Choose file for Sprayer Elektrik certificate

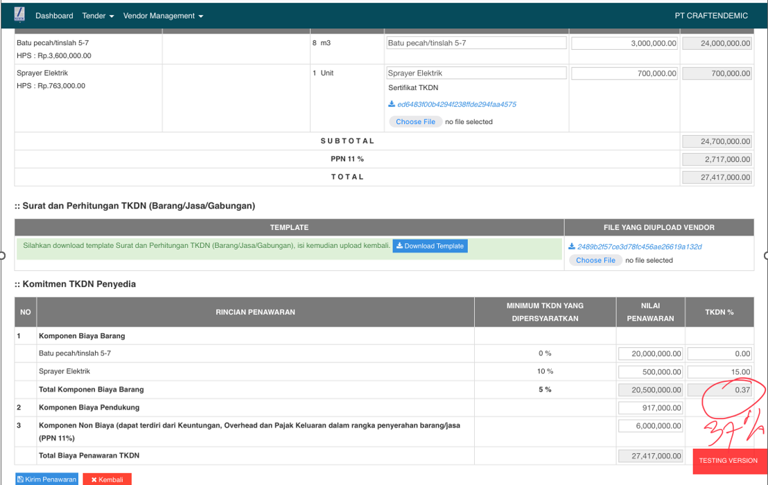415,122
